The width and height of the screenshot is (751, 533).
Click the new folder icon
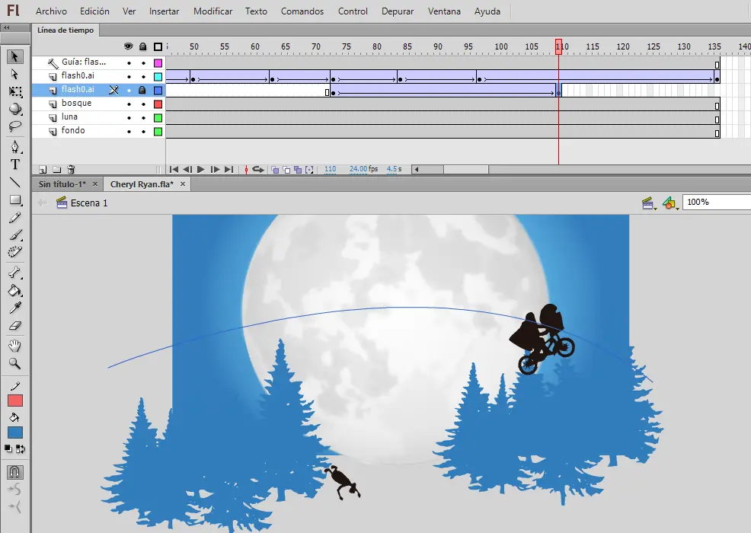[x=57, y=169]
